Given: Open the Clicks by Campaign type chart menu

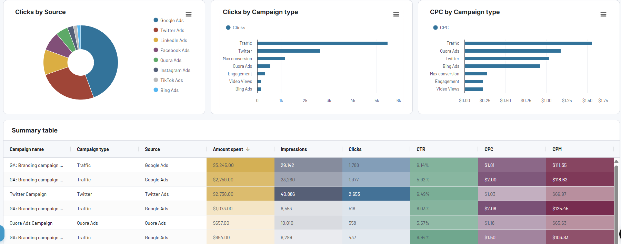Looking at the screenshot, I should (x=396, y=14).
